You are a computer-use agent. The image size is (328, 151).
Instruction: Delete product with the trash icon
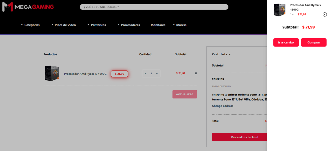196,73
